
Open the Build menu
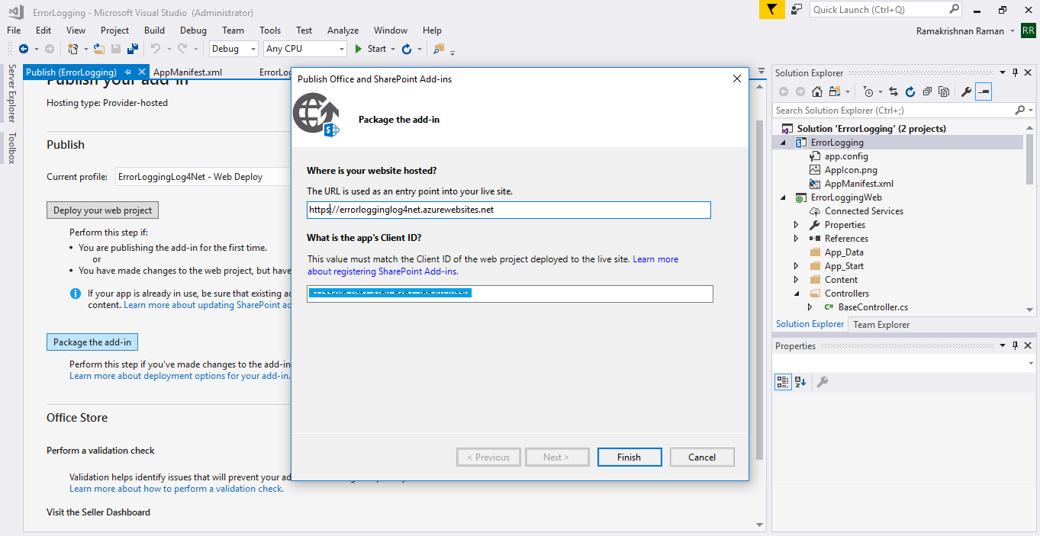(154, 30)
